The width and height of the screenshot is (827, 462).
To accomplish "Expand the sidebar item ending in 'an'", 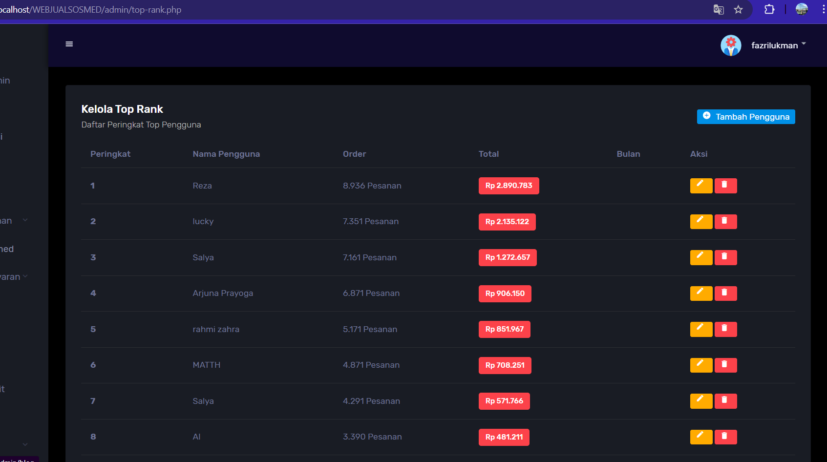I will point(14,221).
